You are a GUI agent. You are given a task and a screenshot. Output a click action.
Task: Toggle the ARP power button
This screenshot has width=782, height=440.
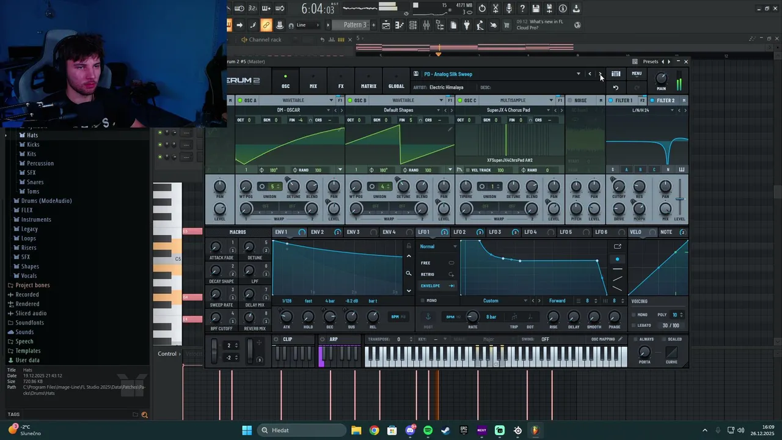[323, 339]
